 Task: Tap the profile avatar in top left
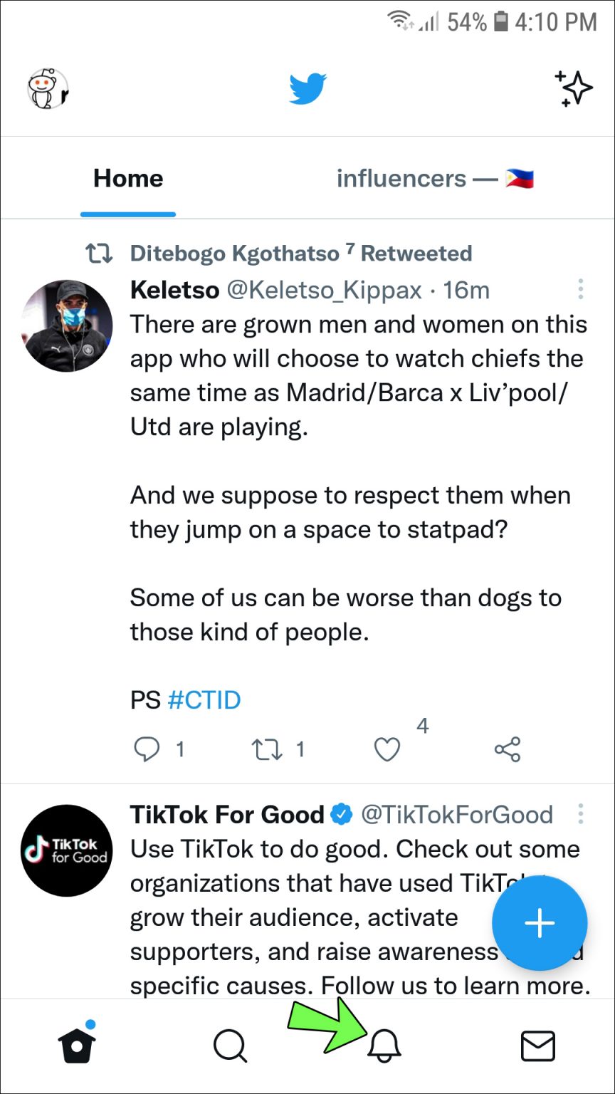46,88
